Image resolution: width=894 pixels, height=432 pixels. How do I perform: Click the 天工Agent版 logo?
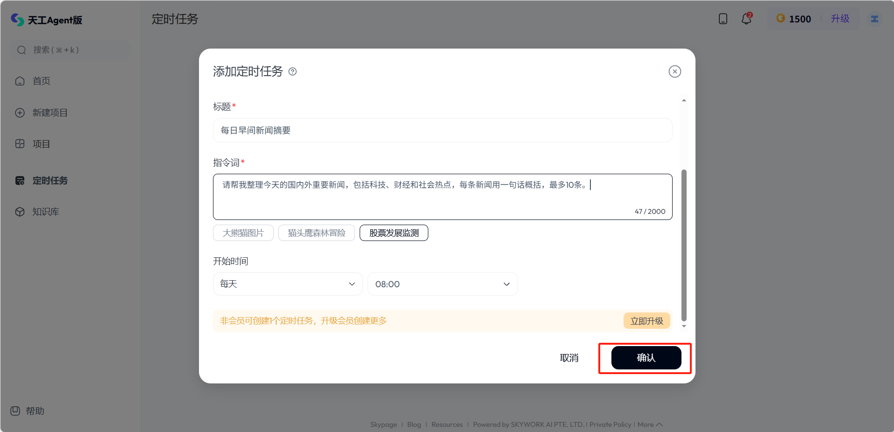(x=47, y=20)
